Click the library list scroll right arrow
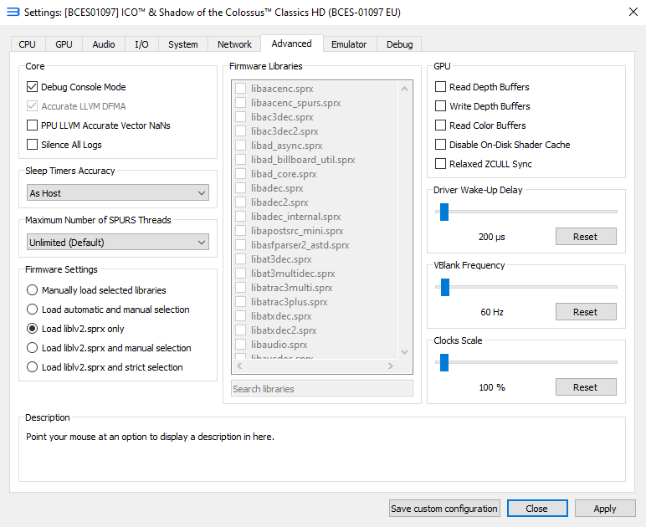646x527 pixels. pyautogui.click(x=391, y=366)
